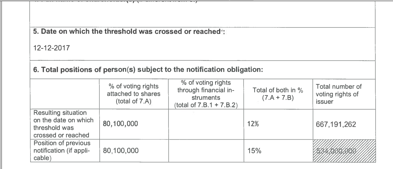
Task: Select the "Total positions of person(s)" heading
Action: pyautogui.click(x=148, y=70)
